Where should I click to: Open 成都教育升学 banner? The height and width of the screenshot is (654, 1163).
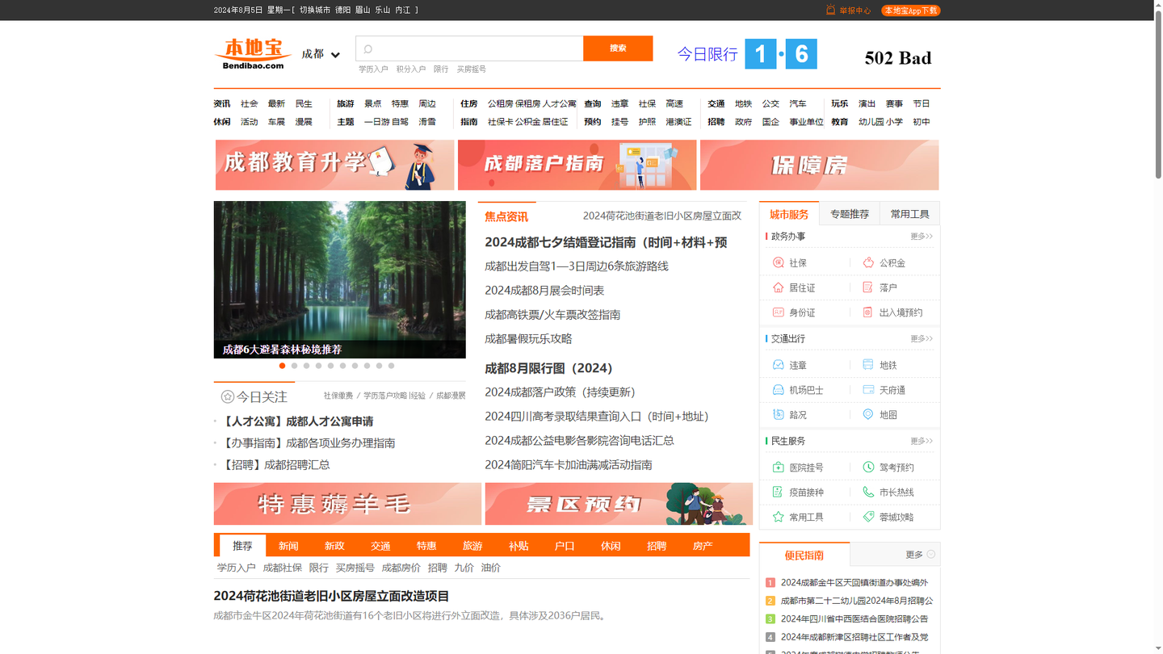pos(334,165)
